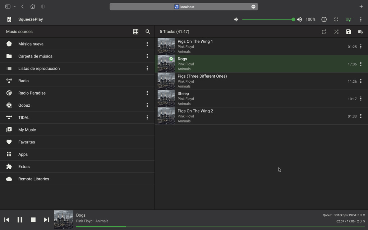Clear the queue with the remove-all icon
The height and width of the screenshot is (230, 368).
pos(361,32)
